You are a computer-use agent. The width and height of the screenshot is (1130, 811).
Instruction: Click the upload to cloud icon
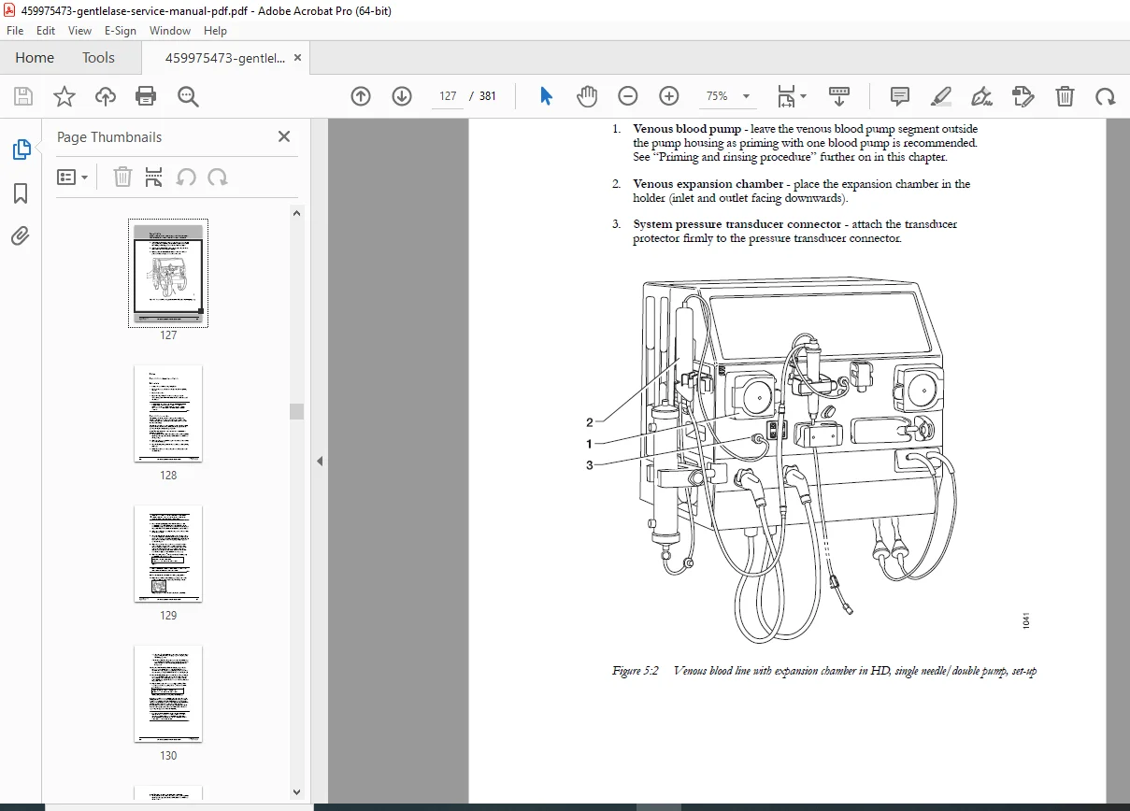tap(106, 96)
